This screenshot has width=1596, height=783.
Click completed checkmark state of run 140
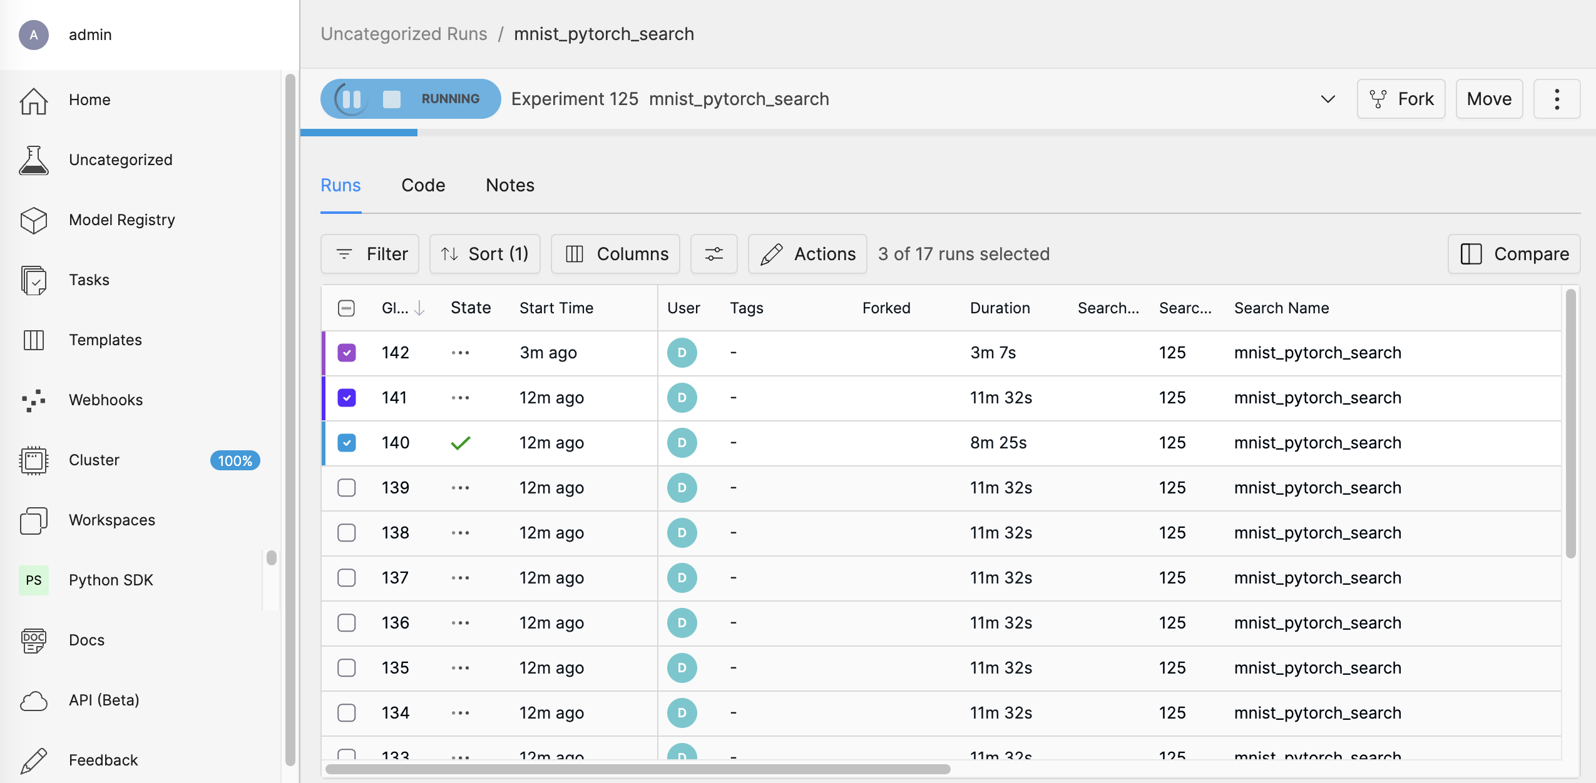pos(461,443)
